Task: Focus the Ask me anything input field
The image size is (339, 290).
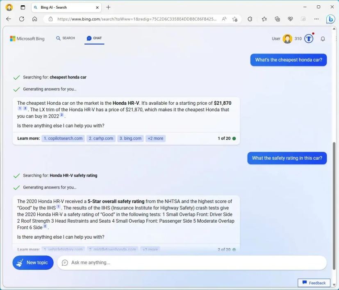Action: tap(192, 262)
